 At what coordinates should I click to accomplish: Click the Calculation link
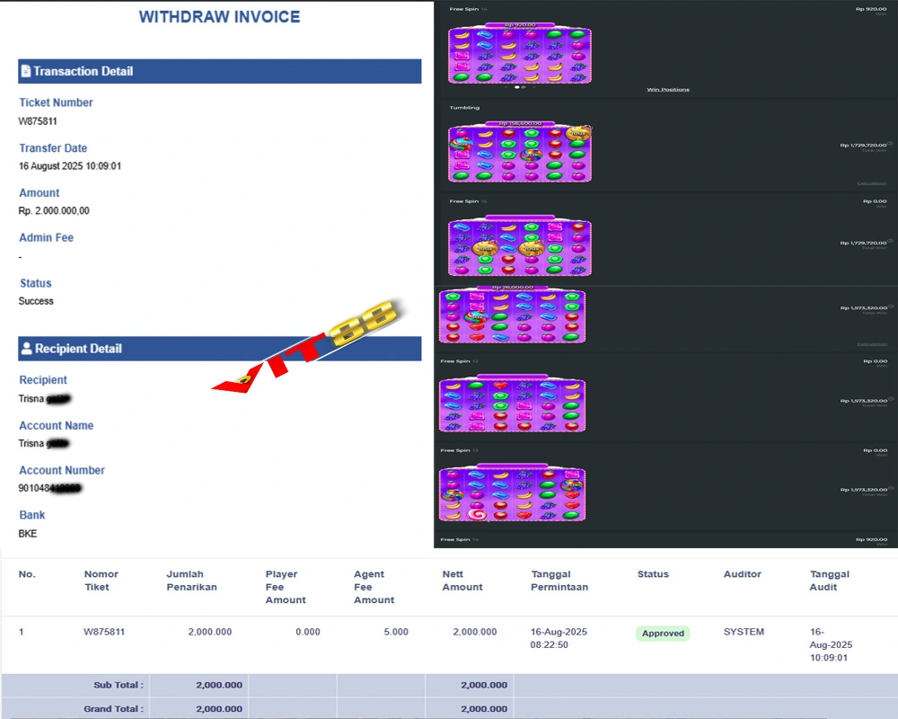pos(870,182)
